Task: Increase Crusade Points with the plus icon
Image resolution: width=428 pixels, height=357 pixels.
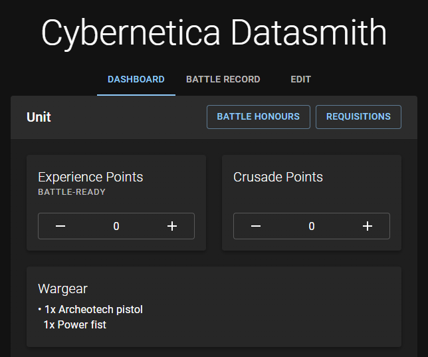Action: pyautogui.click(x=368, y=226)
